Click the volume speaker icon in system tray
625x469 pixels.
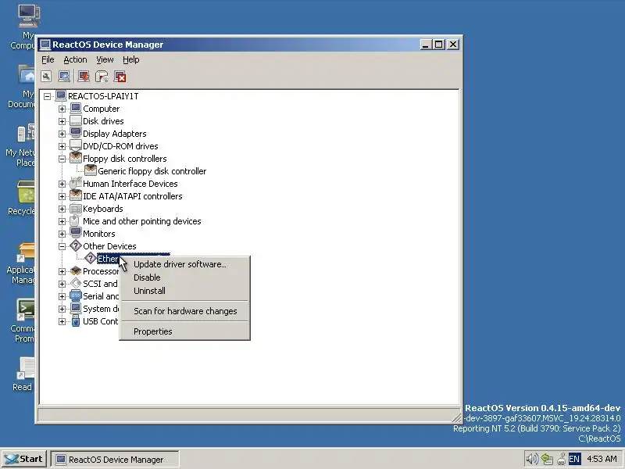click(x=532, y=459)
